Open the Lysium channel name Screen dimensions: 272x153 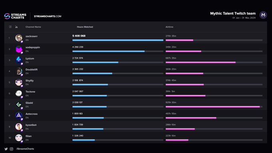[x=30, y=58]
